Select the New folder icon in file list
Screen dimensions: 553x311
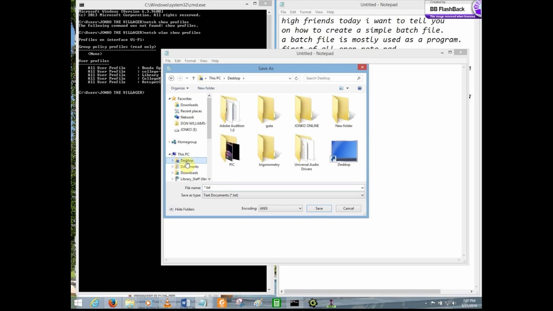344,111
